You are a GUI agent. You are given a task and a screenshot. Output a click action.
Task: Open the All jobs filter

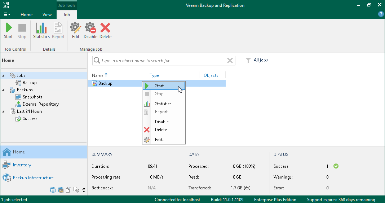pyautogui.click(x=257, y=60)
